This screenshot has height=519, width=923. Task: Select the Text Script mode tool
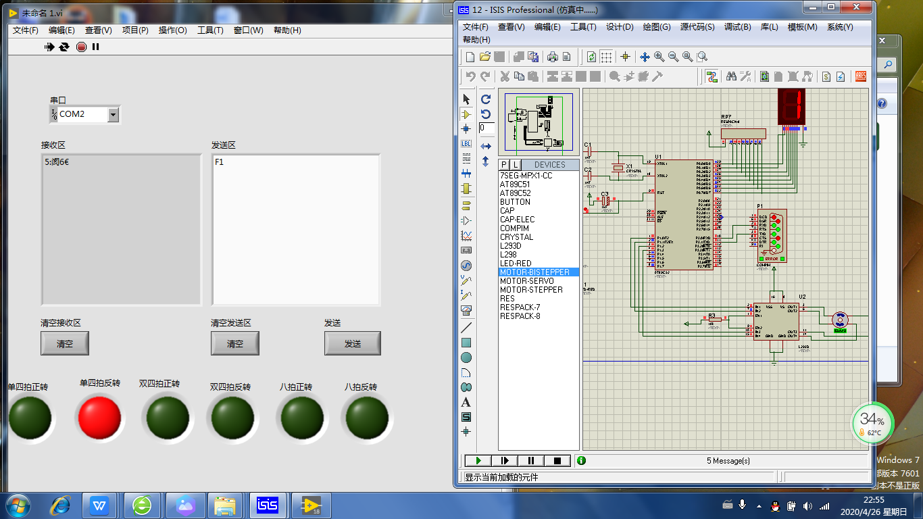tap(466, 158)
